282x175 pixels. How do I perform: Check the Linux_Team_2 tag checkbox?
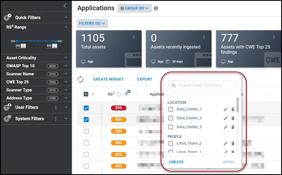click(171, 143)
